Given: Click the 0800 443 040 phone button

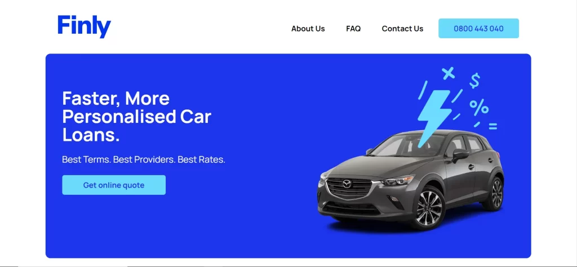Looking at the screenshot, I should click(x=479, y=28).
